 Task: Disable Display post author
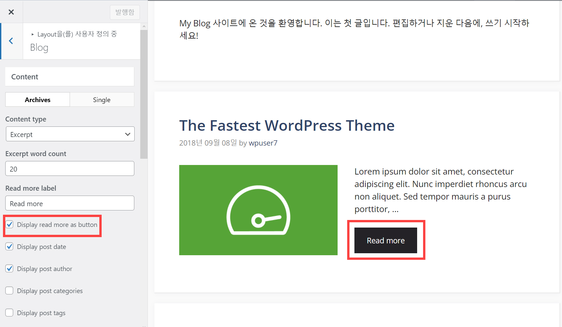pyautogui.click(x=10, y=268)
